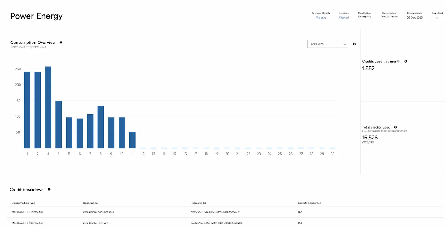This screenshot has height=227, width=446.
Task: Select the bar for day 10
Action: [122, 132]
